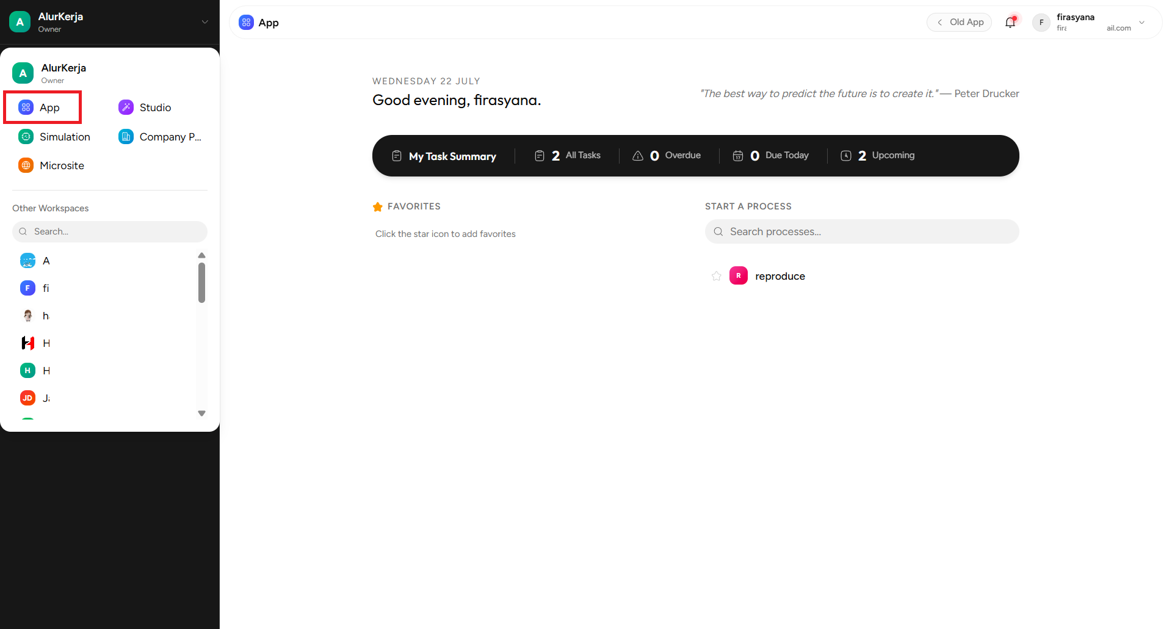Click "Click the star icon to add favorites" text
Viewport: 1172px width, 629px height.
click(x=446, y=234)
